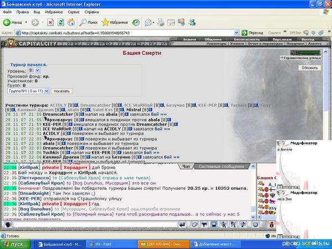Open the Справка menu

click(92, 12)
